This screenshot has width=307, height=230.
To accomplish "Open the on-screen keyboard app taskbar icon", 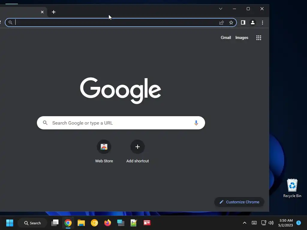I will (121, 223).
